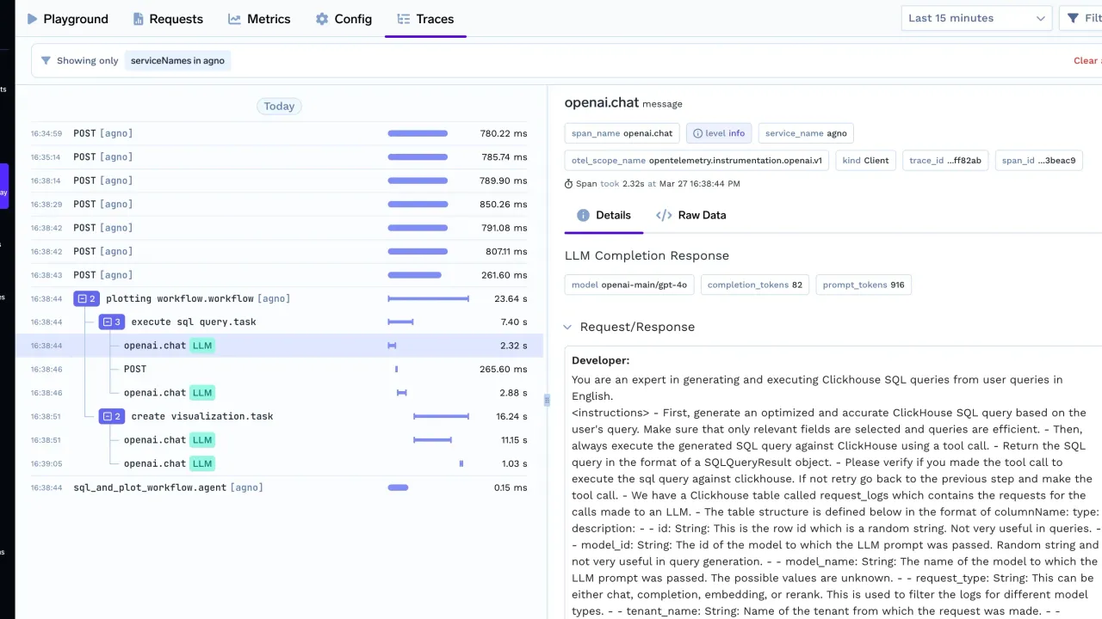This screenshot has height=619, width=1102.
Task: Select the openai.chat span taking 2.88 s
Action: (x=279, y=393)
